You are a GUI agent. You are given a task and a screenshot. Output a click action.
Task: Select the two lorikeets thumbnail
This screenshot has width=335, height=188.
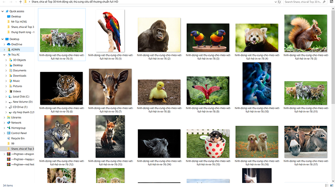[x=208, y=38]
